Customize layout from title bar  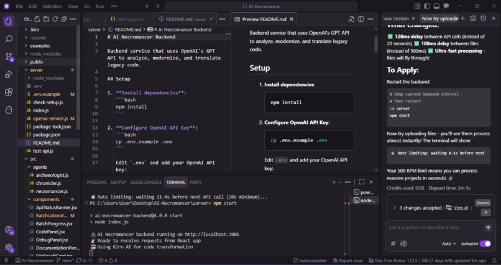coord(417,6)
